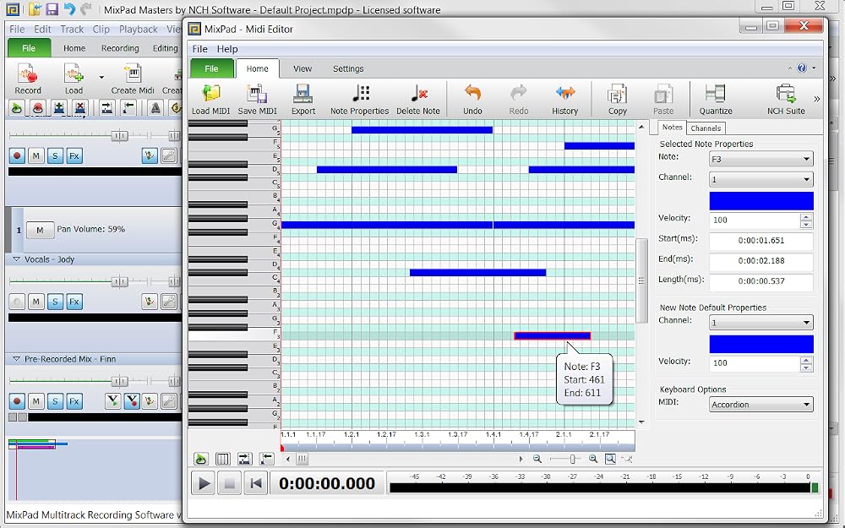Collapse the Vocals - Jody track
The width and height of the screenshot is (845, 528).
click(16, 259)
